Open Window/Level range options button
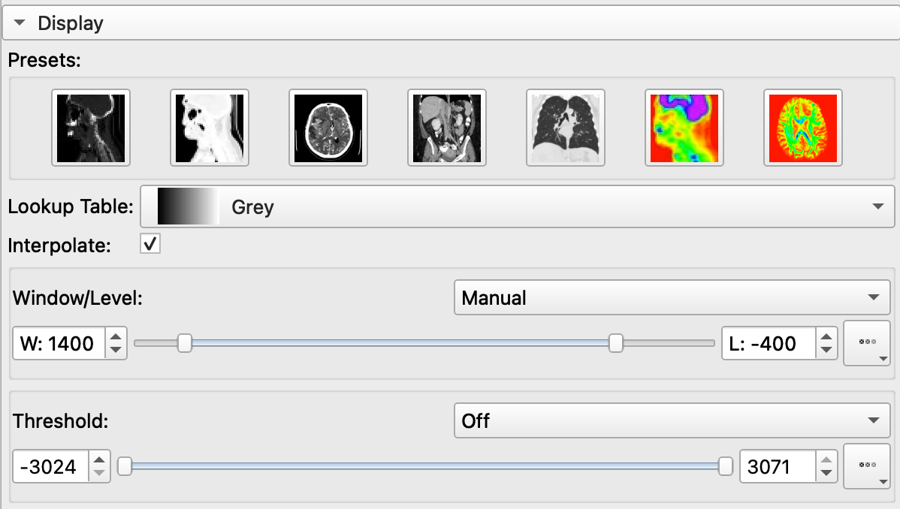The height and width of the screenshot is (509, 900). 867,344
